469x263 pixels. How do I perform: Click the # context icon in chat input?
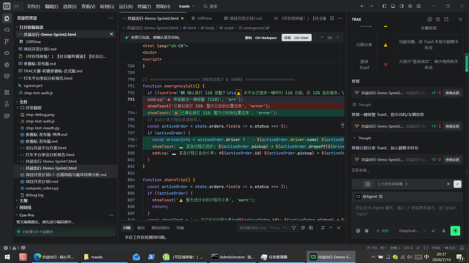coord(366,230)
